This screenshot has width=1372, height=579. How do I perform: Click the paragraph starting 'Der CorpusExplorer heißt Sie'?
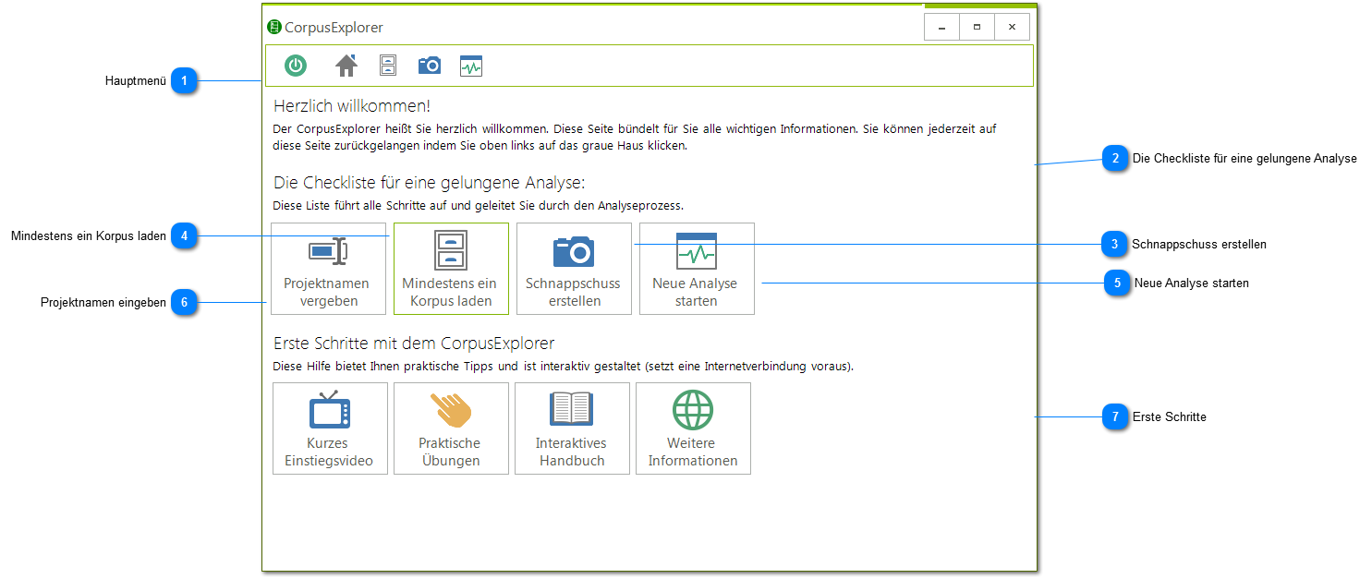(635, 138)
